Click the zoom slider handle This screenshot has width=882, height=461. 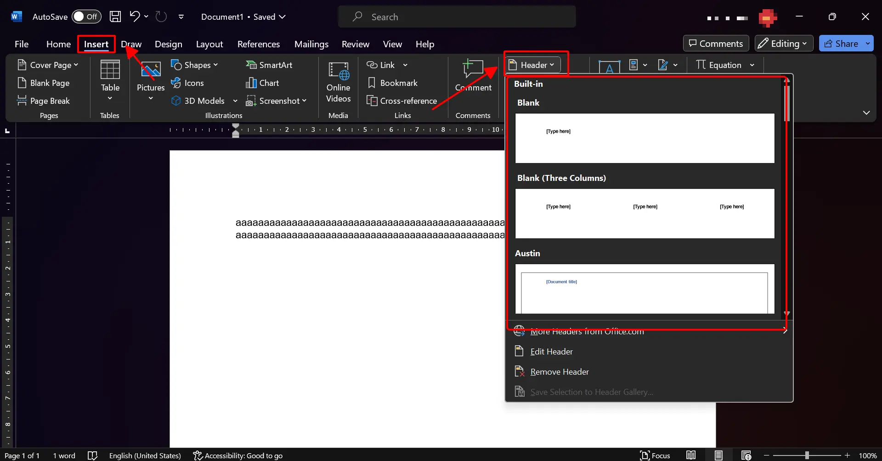[x=807, y=455]
